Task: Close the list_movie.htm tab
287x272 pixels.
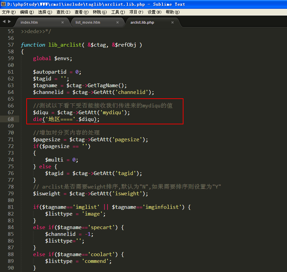Action: pyautogui.click(x=117, y=22)
